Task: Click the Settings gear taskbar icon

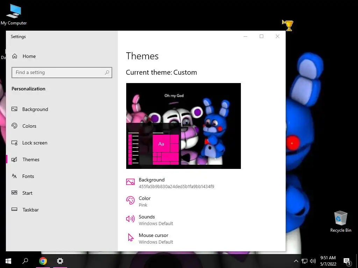Action: [60, 261]
